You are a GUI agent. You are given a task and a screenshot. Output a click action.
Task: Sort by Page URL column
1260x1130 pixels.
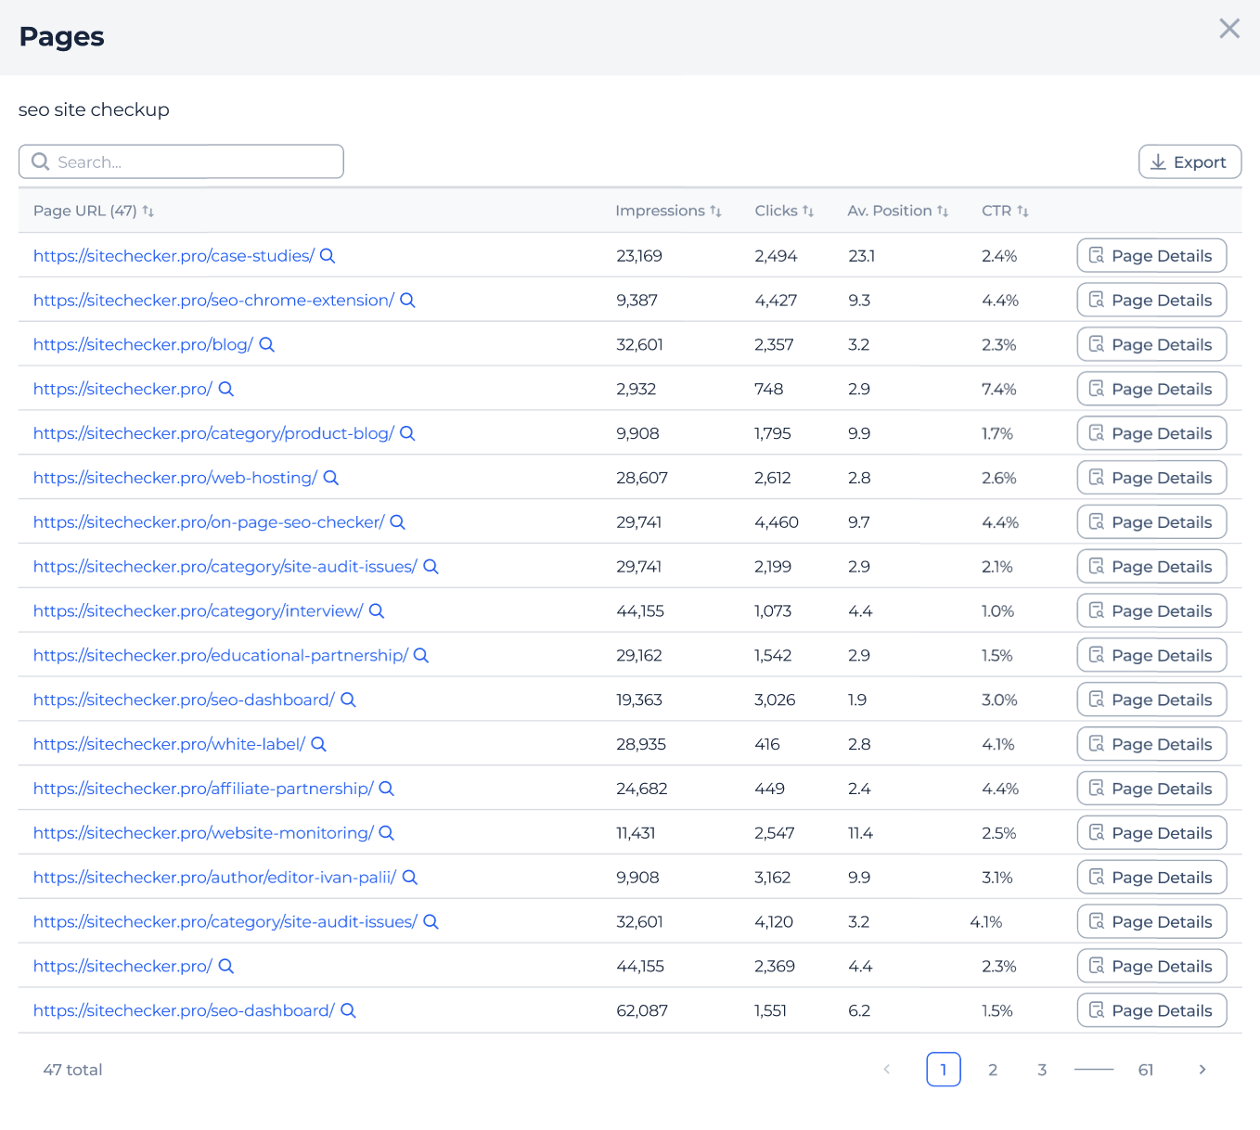[93, 211]
